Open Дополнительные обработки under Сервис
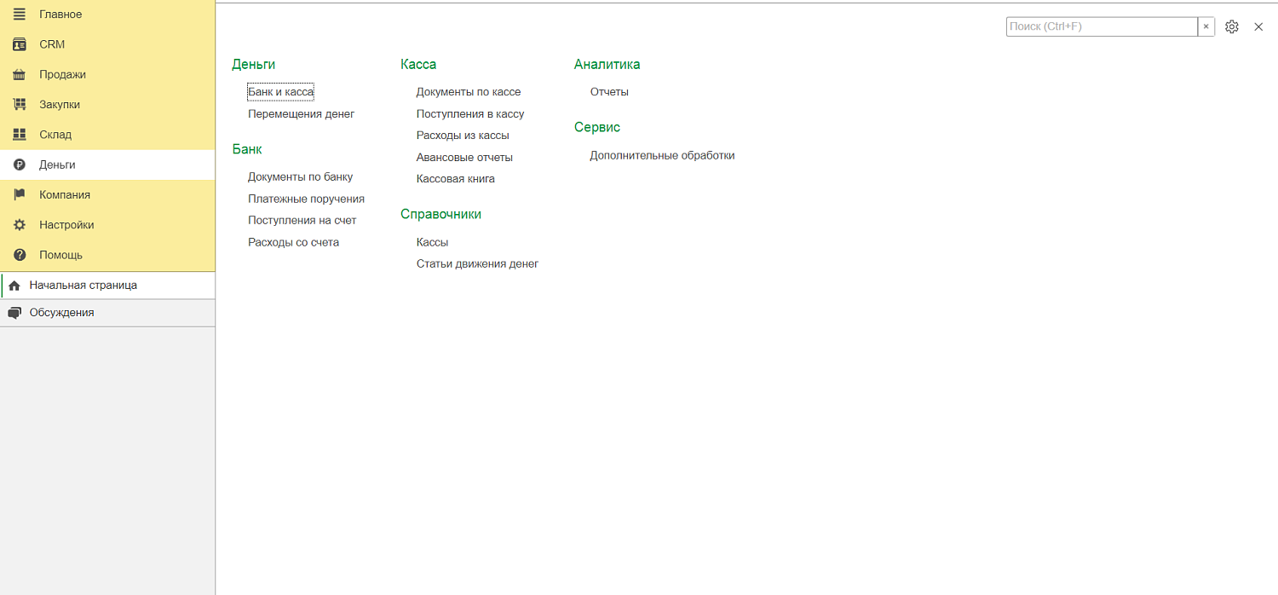 [661, 156]
